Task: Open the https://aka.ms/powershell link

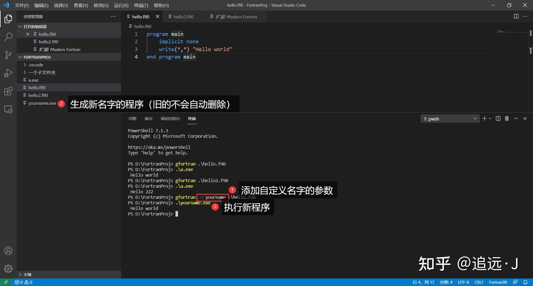Action: coord(159,147)
